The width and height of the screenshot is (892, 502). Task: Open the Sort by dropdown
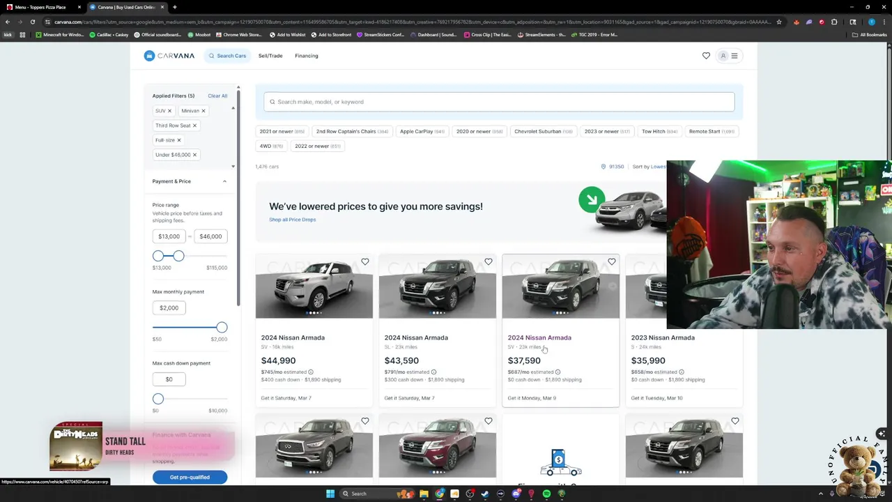pyautogui.click(x=649, y=167)
